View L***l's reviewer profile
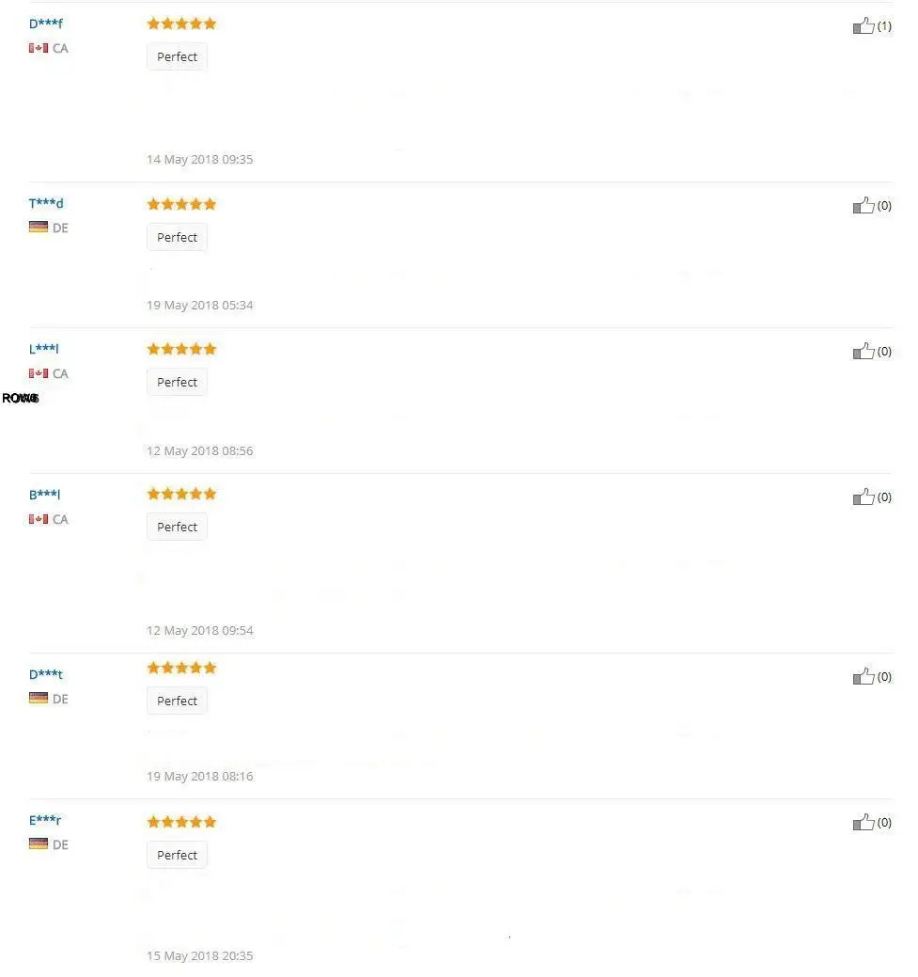The width and height of the screenshot is (918, 977). (43, 349)
